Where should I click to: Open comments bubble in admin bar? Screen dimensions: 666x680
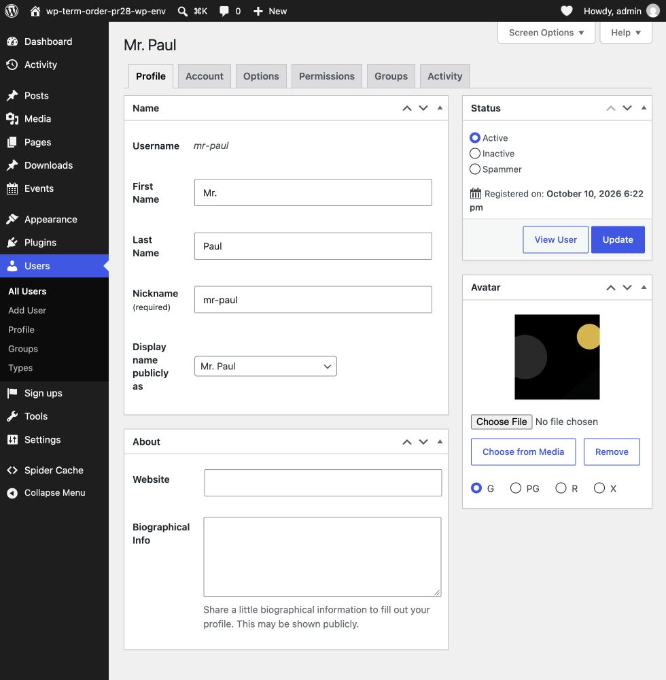coord(224,12)
